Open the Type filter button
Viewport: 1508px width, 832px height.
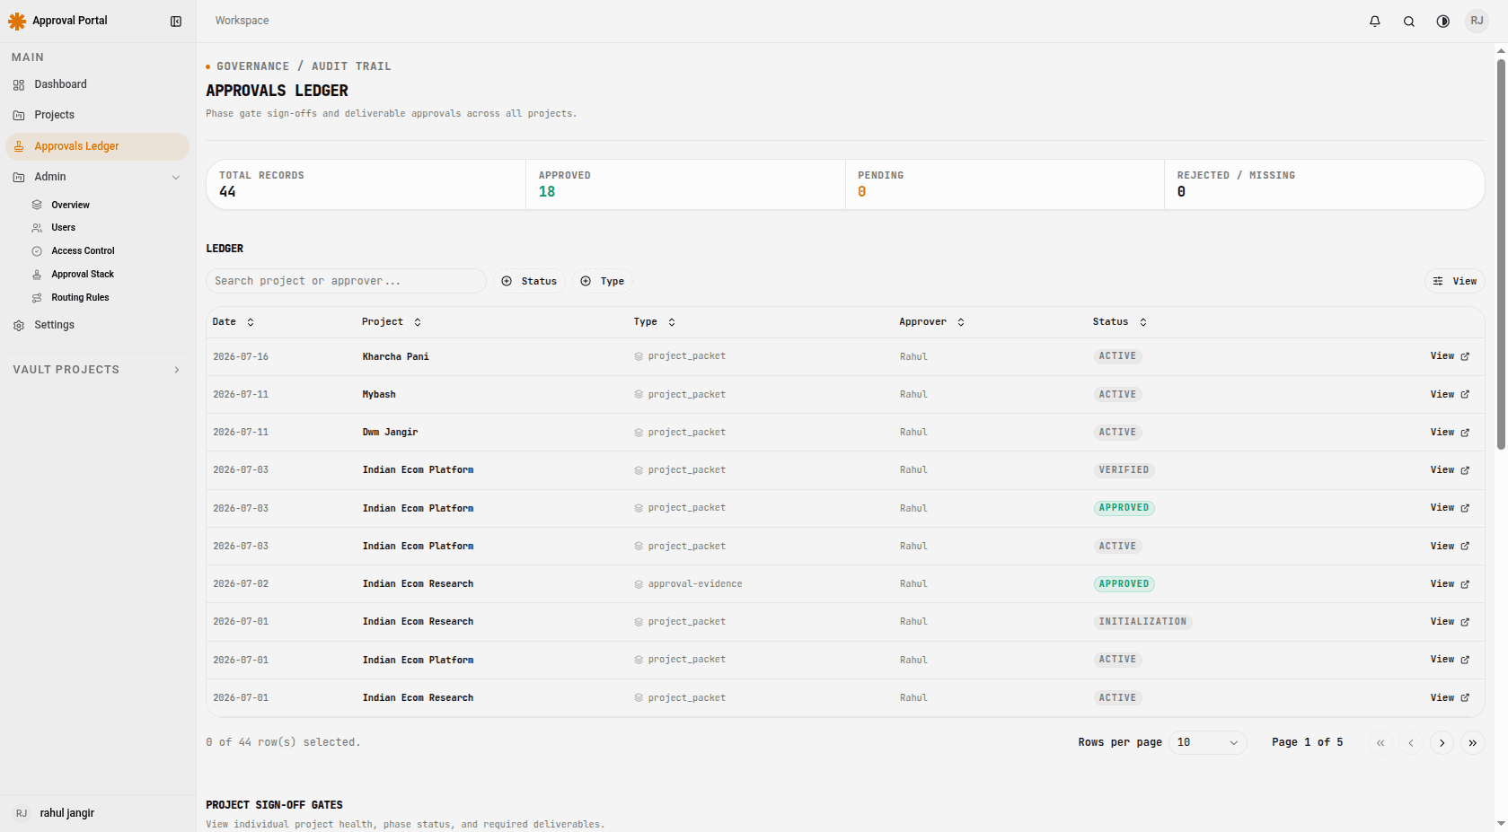pyautogui.click(x=602, y=281)
